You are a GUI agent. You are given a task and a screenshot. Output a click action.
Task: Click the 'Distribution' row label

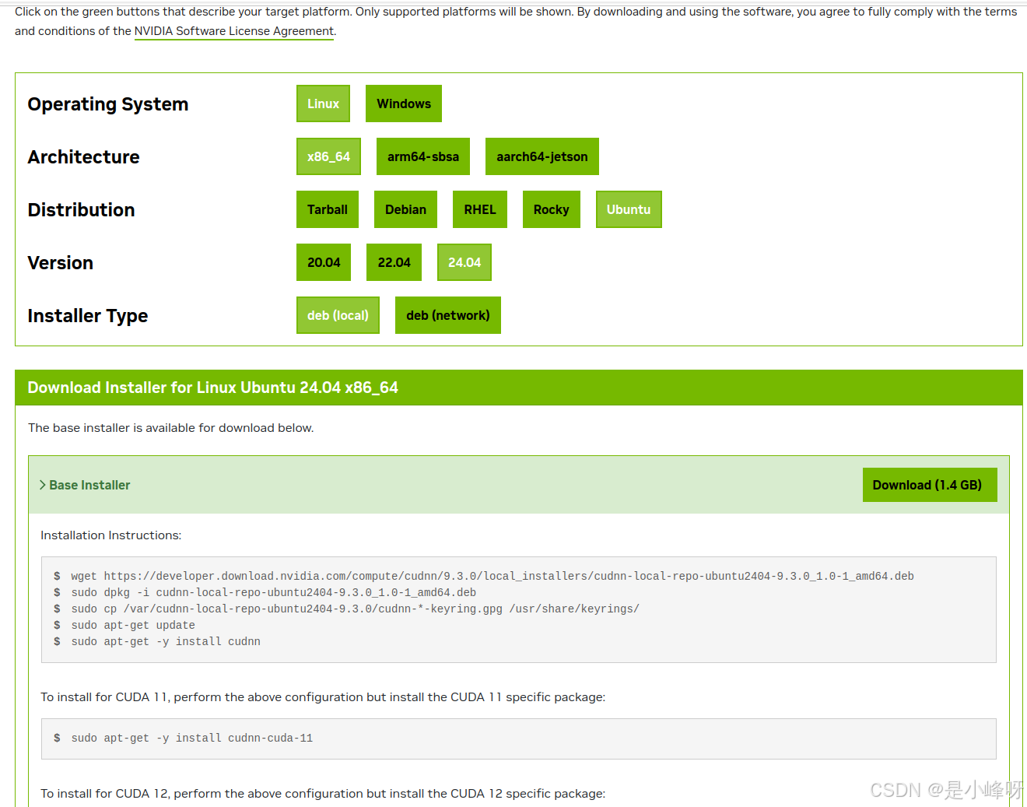(81, 210)
